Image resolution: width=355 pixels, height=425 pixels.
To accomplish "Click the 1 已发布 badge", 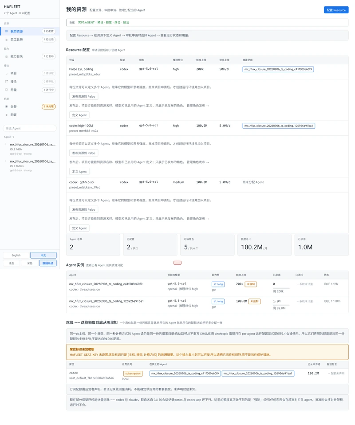I will [49, 56].
